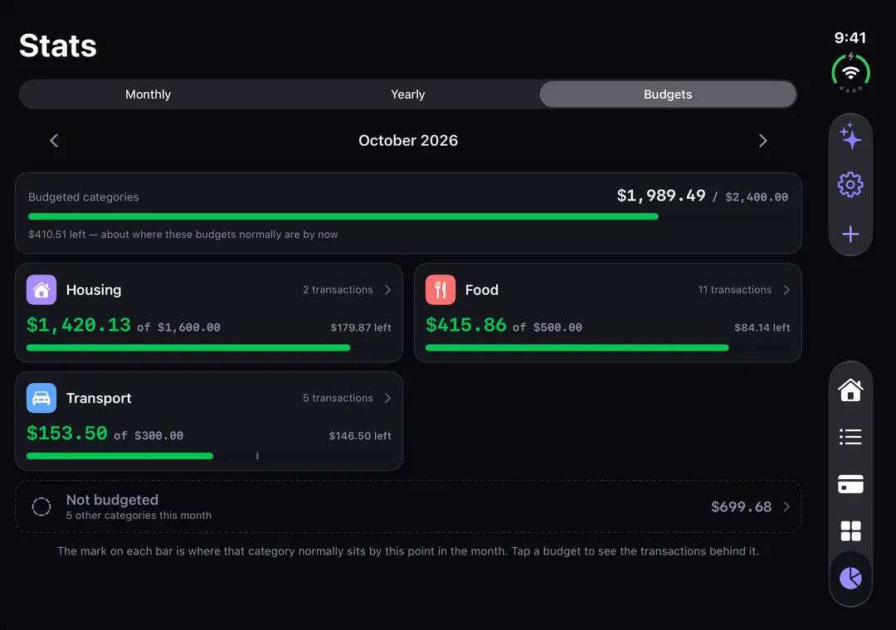The width and height of the screenshot is (896, 630).
Task: Expand Transport transactions chevron
Action: [x=388, y=398]
